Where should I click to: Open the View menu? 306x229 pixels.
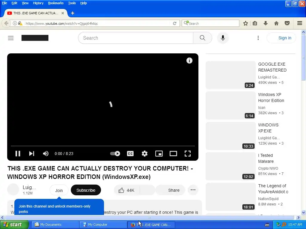(x=25, y=3)
